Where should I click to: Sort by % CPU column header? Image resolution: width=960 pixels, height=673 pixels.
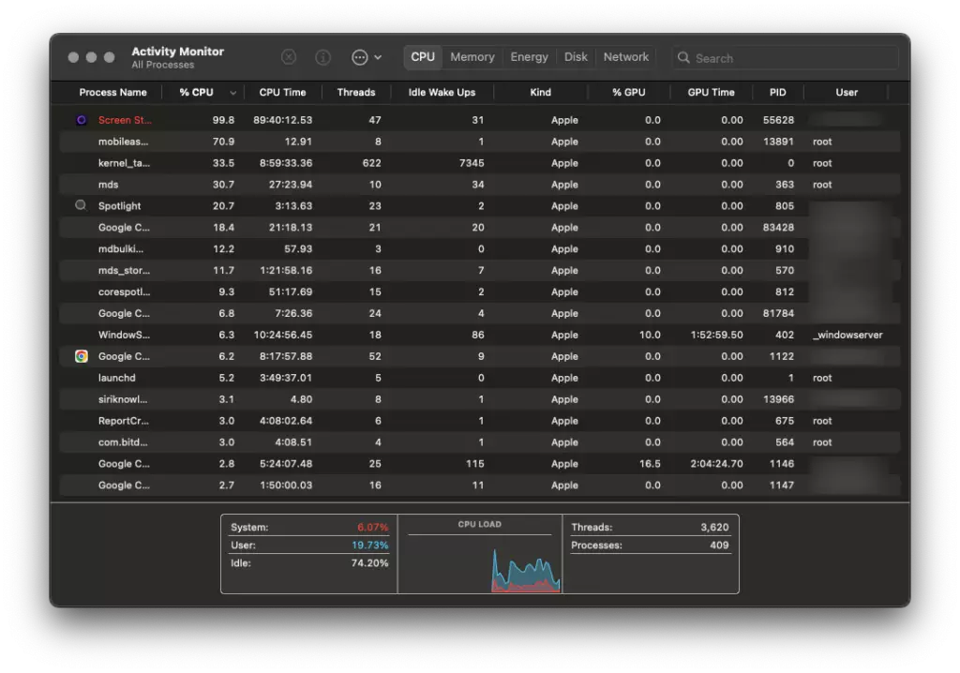pos(197,93)
